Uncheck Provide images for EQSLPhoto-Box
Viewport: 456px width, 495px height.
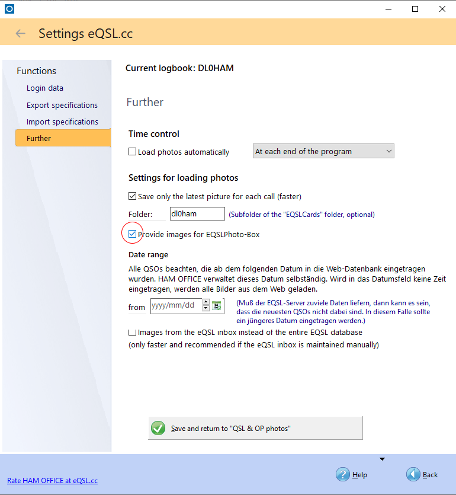click(133, 234)
